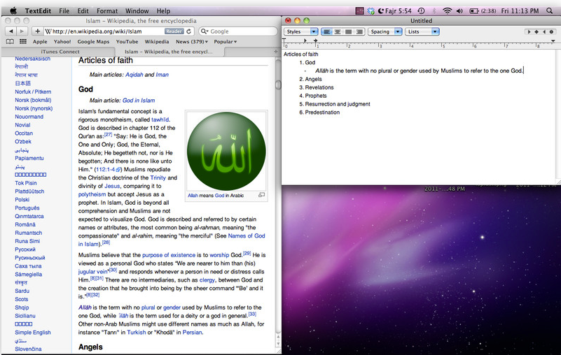Viewport: 561px width, 355px height.
Task: Expand the News (379) bookmark folder
Action: 192,41
